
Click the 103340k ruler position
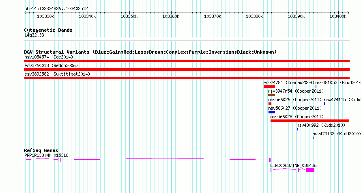87,16
